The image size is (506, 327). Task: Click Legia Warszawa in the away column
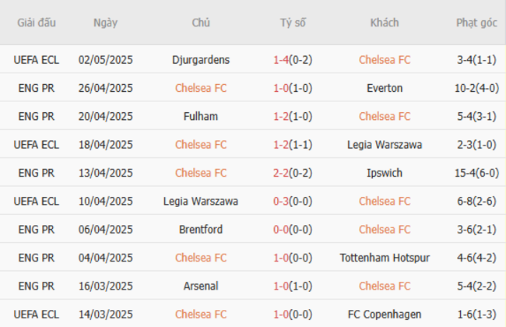pos(385,144)
